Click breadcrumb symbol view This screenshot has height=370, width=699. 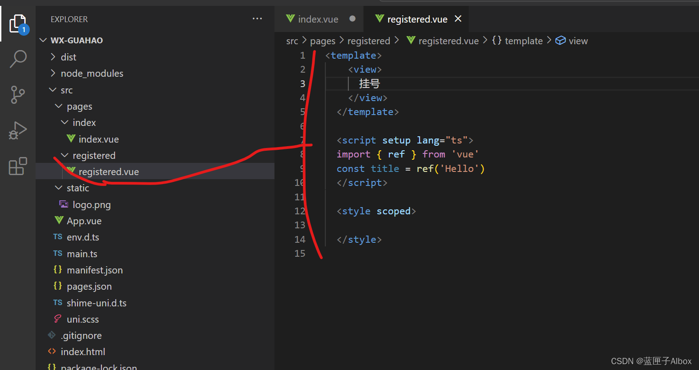pyautogui.click(x=578, y=41)
